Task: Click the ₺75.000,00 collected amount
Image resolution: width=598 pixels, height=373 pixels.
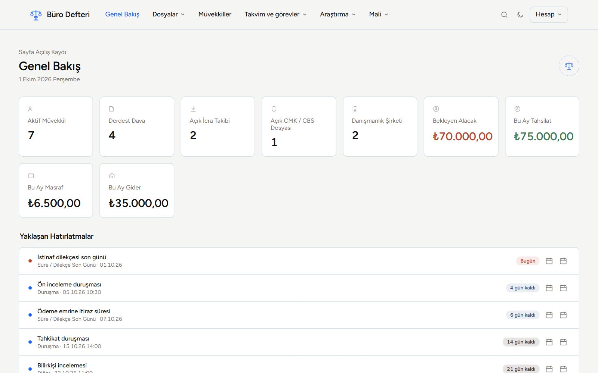Action: [x=543, y=137]
